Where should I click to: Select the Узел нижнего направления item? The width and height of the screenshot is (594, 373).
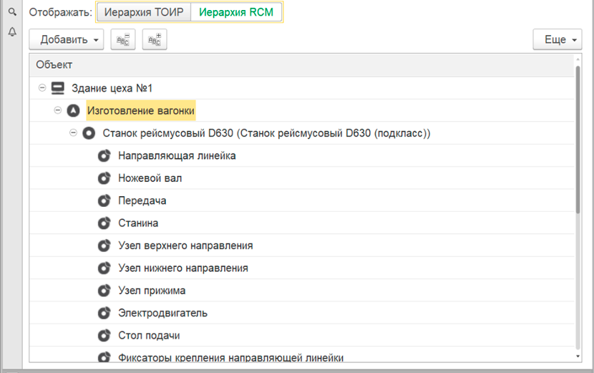point(302,268)
